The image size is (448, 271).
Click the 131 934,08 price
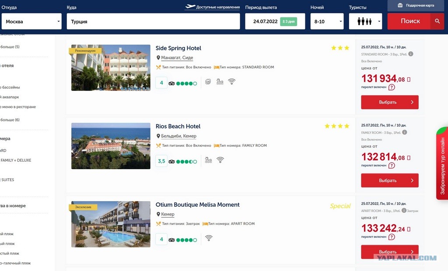pyautogui.click(x=383, y=79)
